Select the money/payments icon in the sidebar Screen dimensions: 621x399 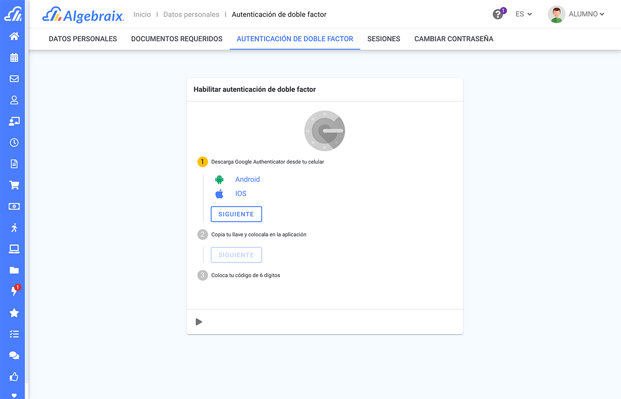coord(13,206)
